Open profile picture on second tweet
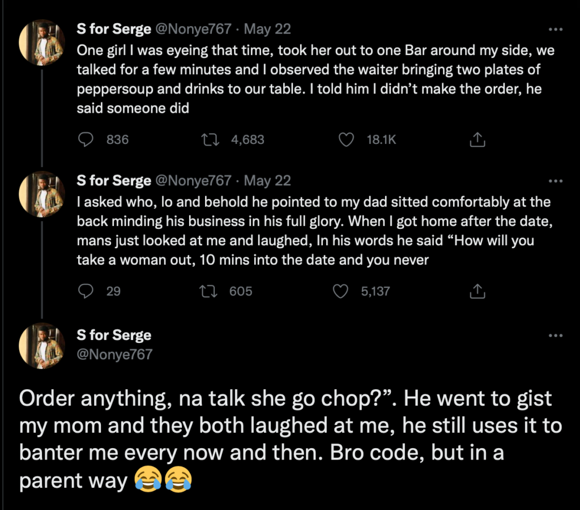 point(42,194)
